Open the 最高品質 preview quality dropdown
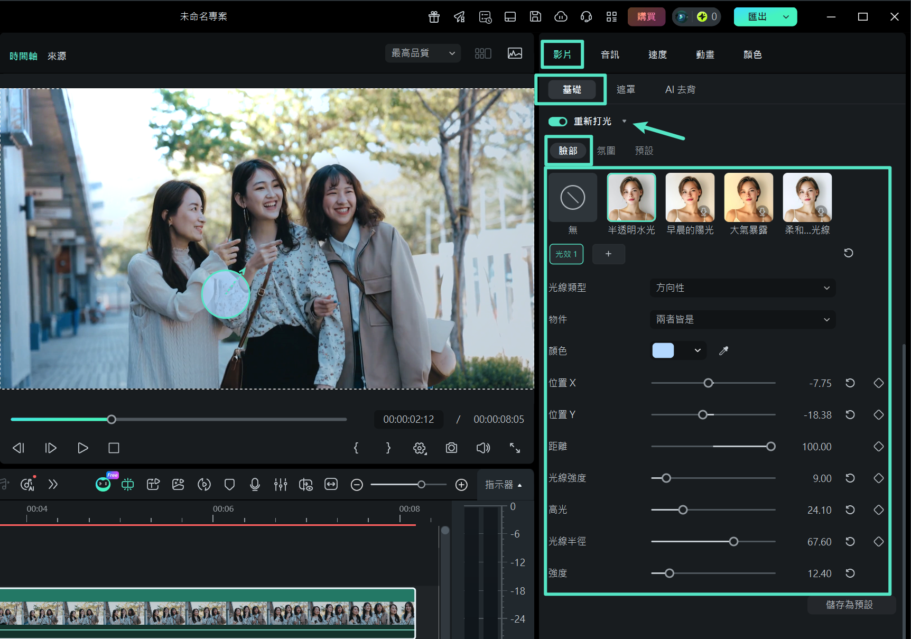911x639 pixels. point(423,53)
